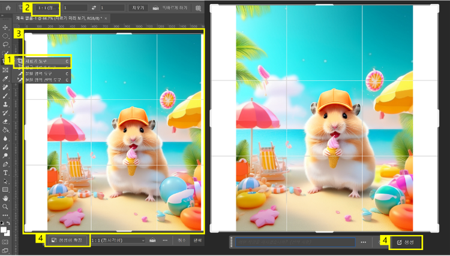Click the crop height ratio field
The image size is (450, 256).
[112, 8]
